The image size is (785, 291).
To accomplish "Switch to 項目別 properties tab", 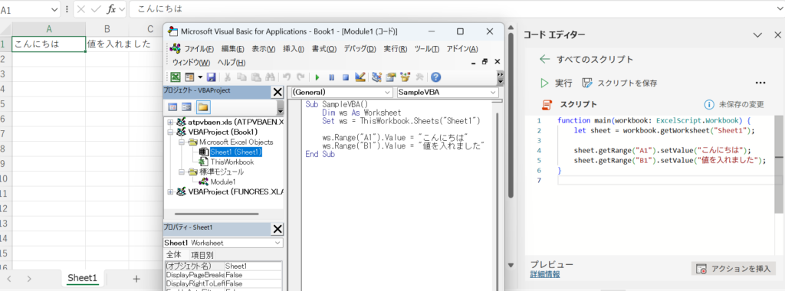I will pyautogui.click(x=202, y=254).
